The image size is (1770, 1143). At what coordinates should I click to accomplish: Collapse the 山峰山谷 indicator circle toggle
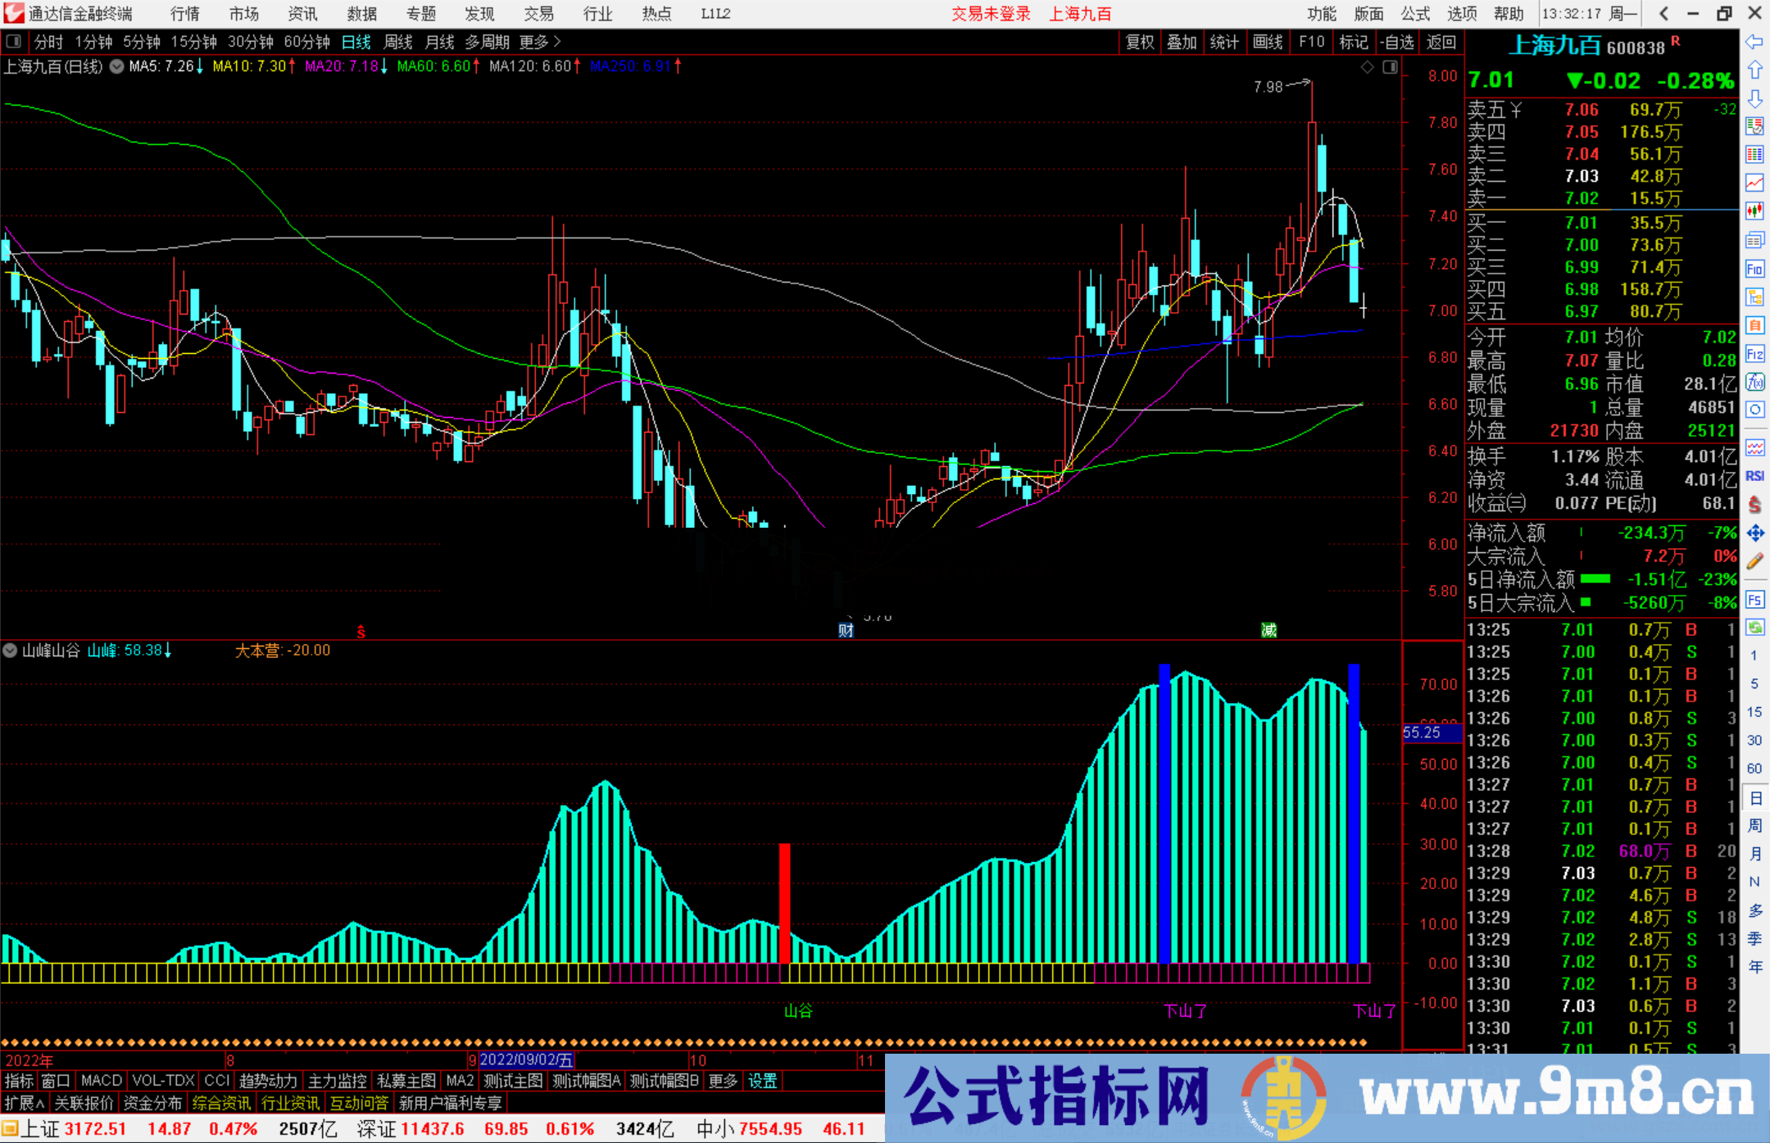(10, 650)
